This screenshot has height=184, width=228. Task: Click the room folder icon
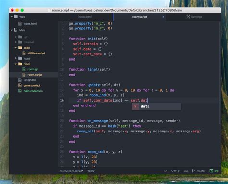pyautogui.click(x=20, y=64)
